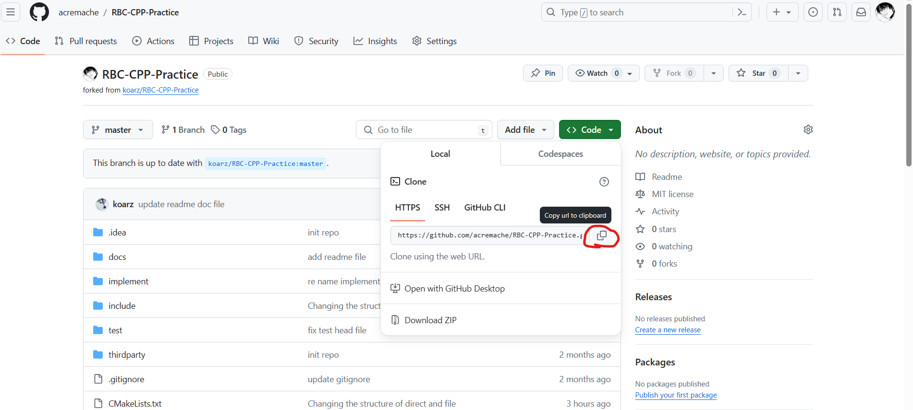This screenshot has width=913, height=410.
Task: Open the create new plus dropdown
Action: pos(782,12)
